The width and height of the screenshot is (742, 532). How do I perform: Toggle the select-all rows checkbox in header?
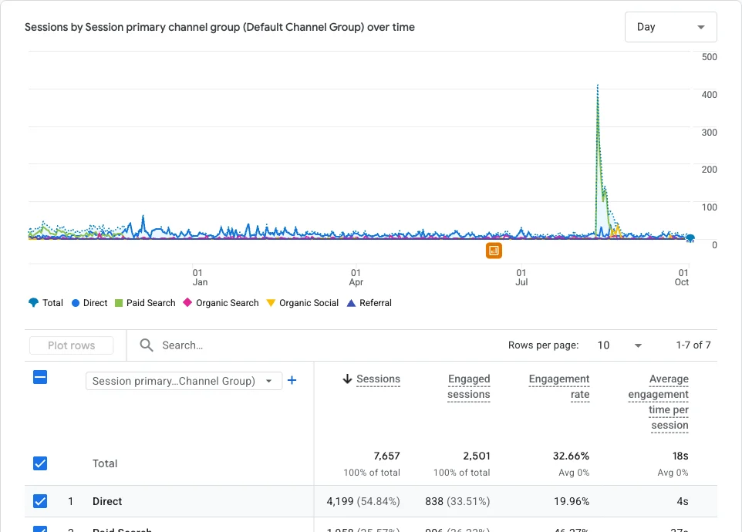pos(40,377)
